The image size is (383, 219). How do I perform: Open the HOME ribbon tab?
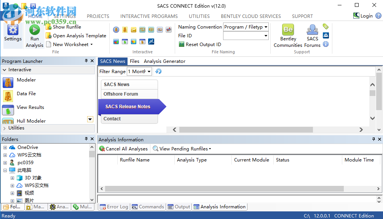[35, 16]
